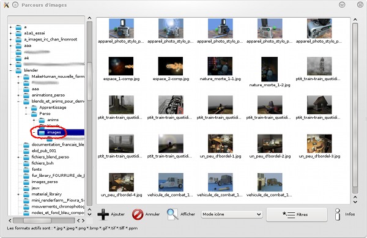Click the thumbnail image grid vertical scrollbar
The image size is (367, 238).
click(x=355, y=105)
